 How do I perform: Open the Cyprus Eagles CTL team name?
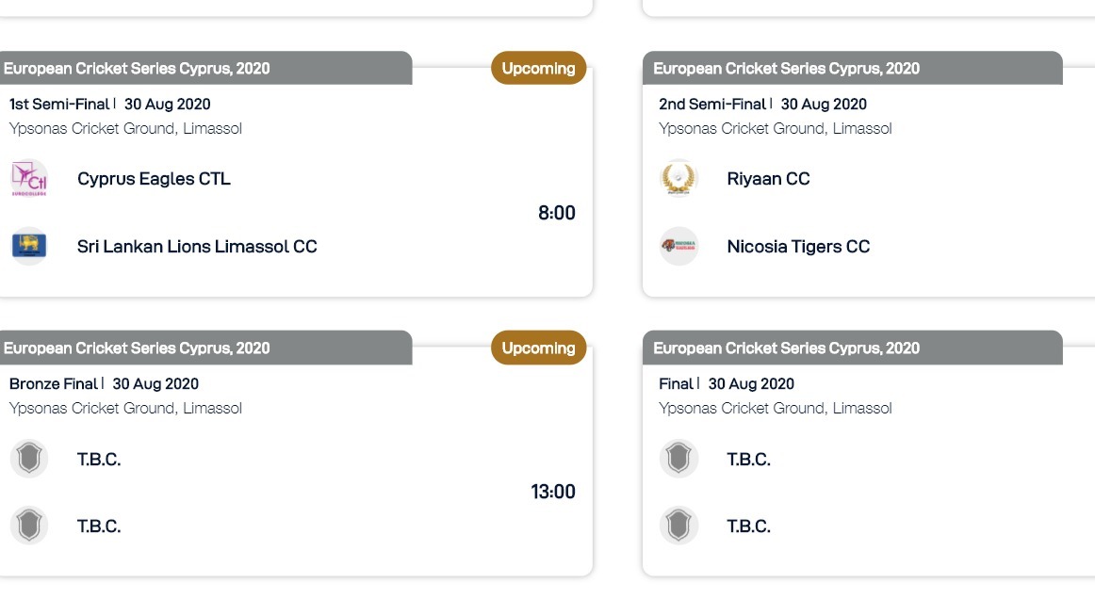point(154,179)
